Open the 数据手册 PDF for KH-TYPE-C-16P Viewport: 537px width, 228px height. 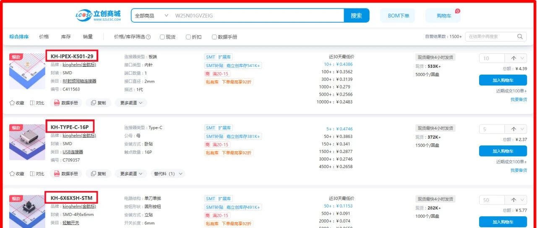coord(66,174)
